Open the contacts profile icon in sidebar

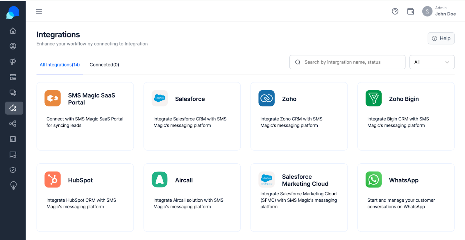(x=13, y=46)
